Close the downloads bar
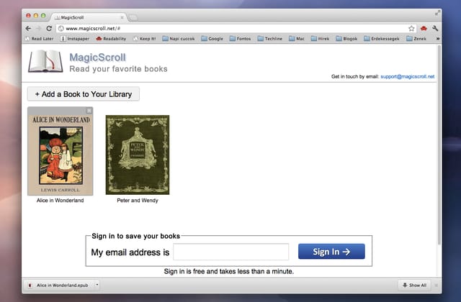The height and width of the screenshot is (302, 461). tap(437, 285)
